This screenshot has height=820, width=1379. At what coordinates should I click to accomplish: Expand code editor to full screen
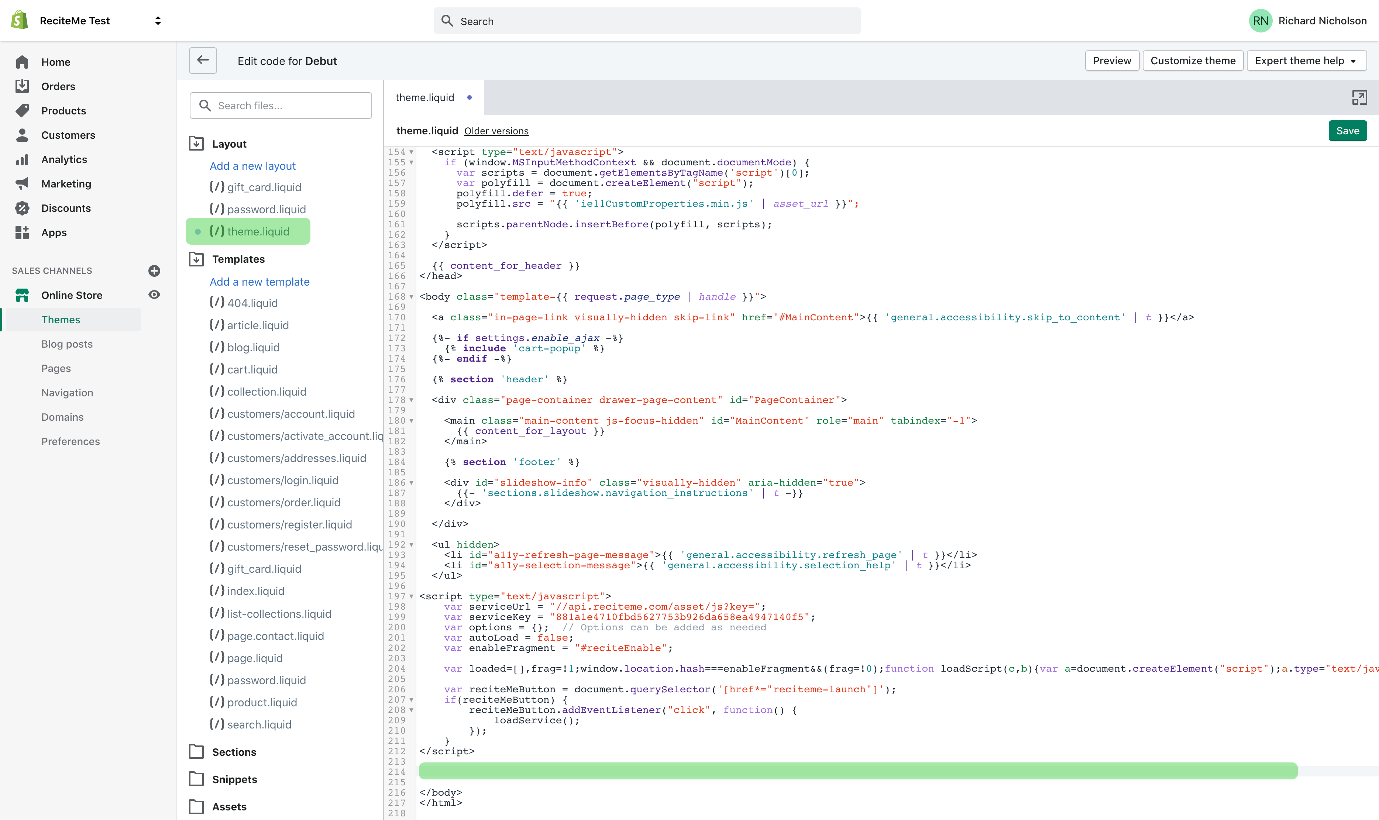(1360, 98)
